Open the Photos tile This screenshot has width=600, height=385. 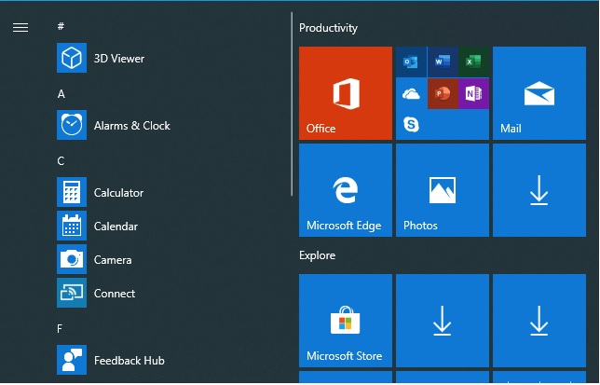pos(443,190)
